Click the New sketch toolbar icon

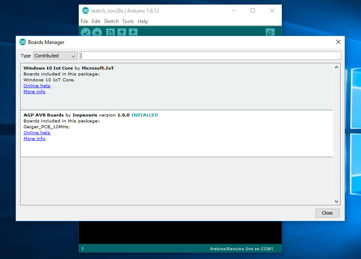pyautogui.click(x=110, y=32)
